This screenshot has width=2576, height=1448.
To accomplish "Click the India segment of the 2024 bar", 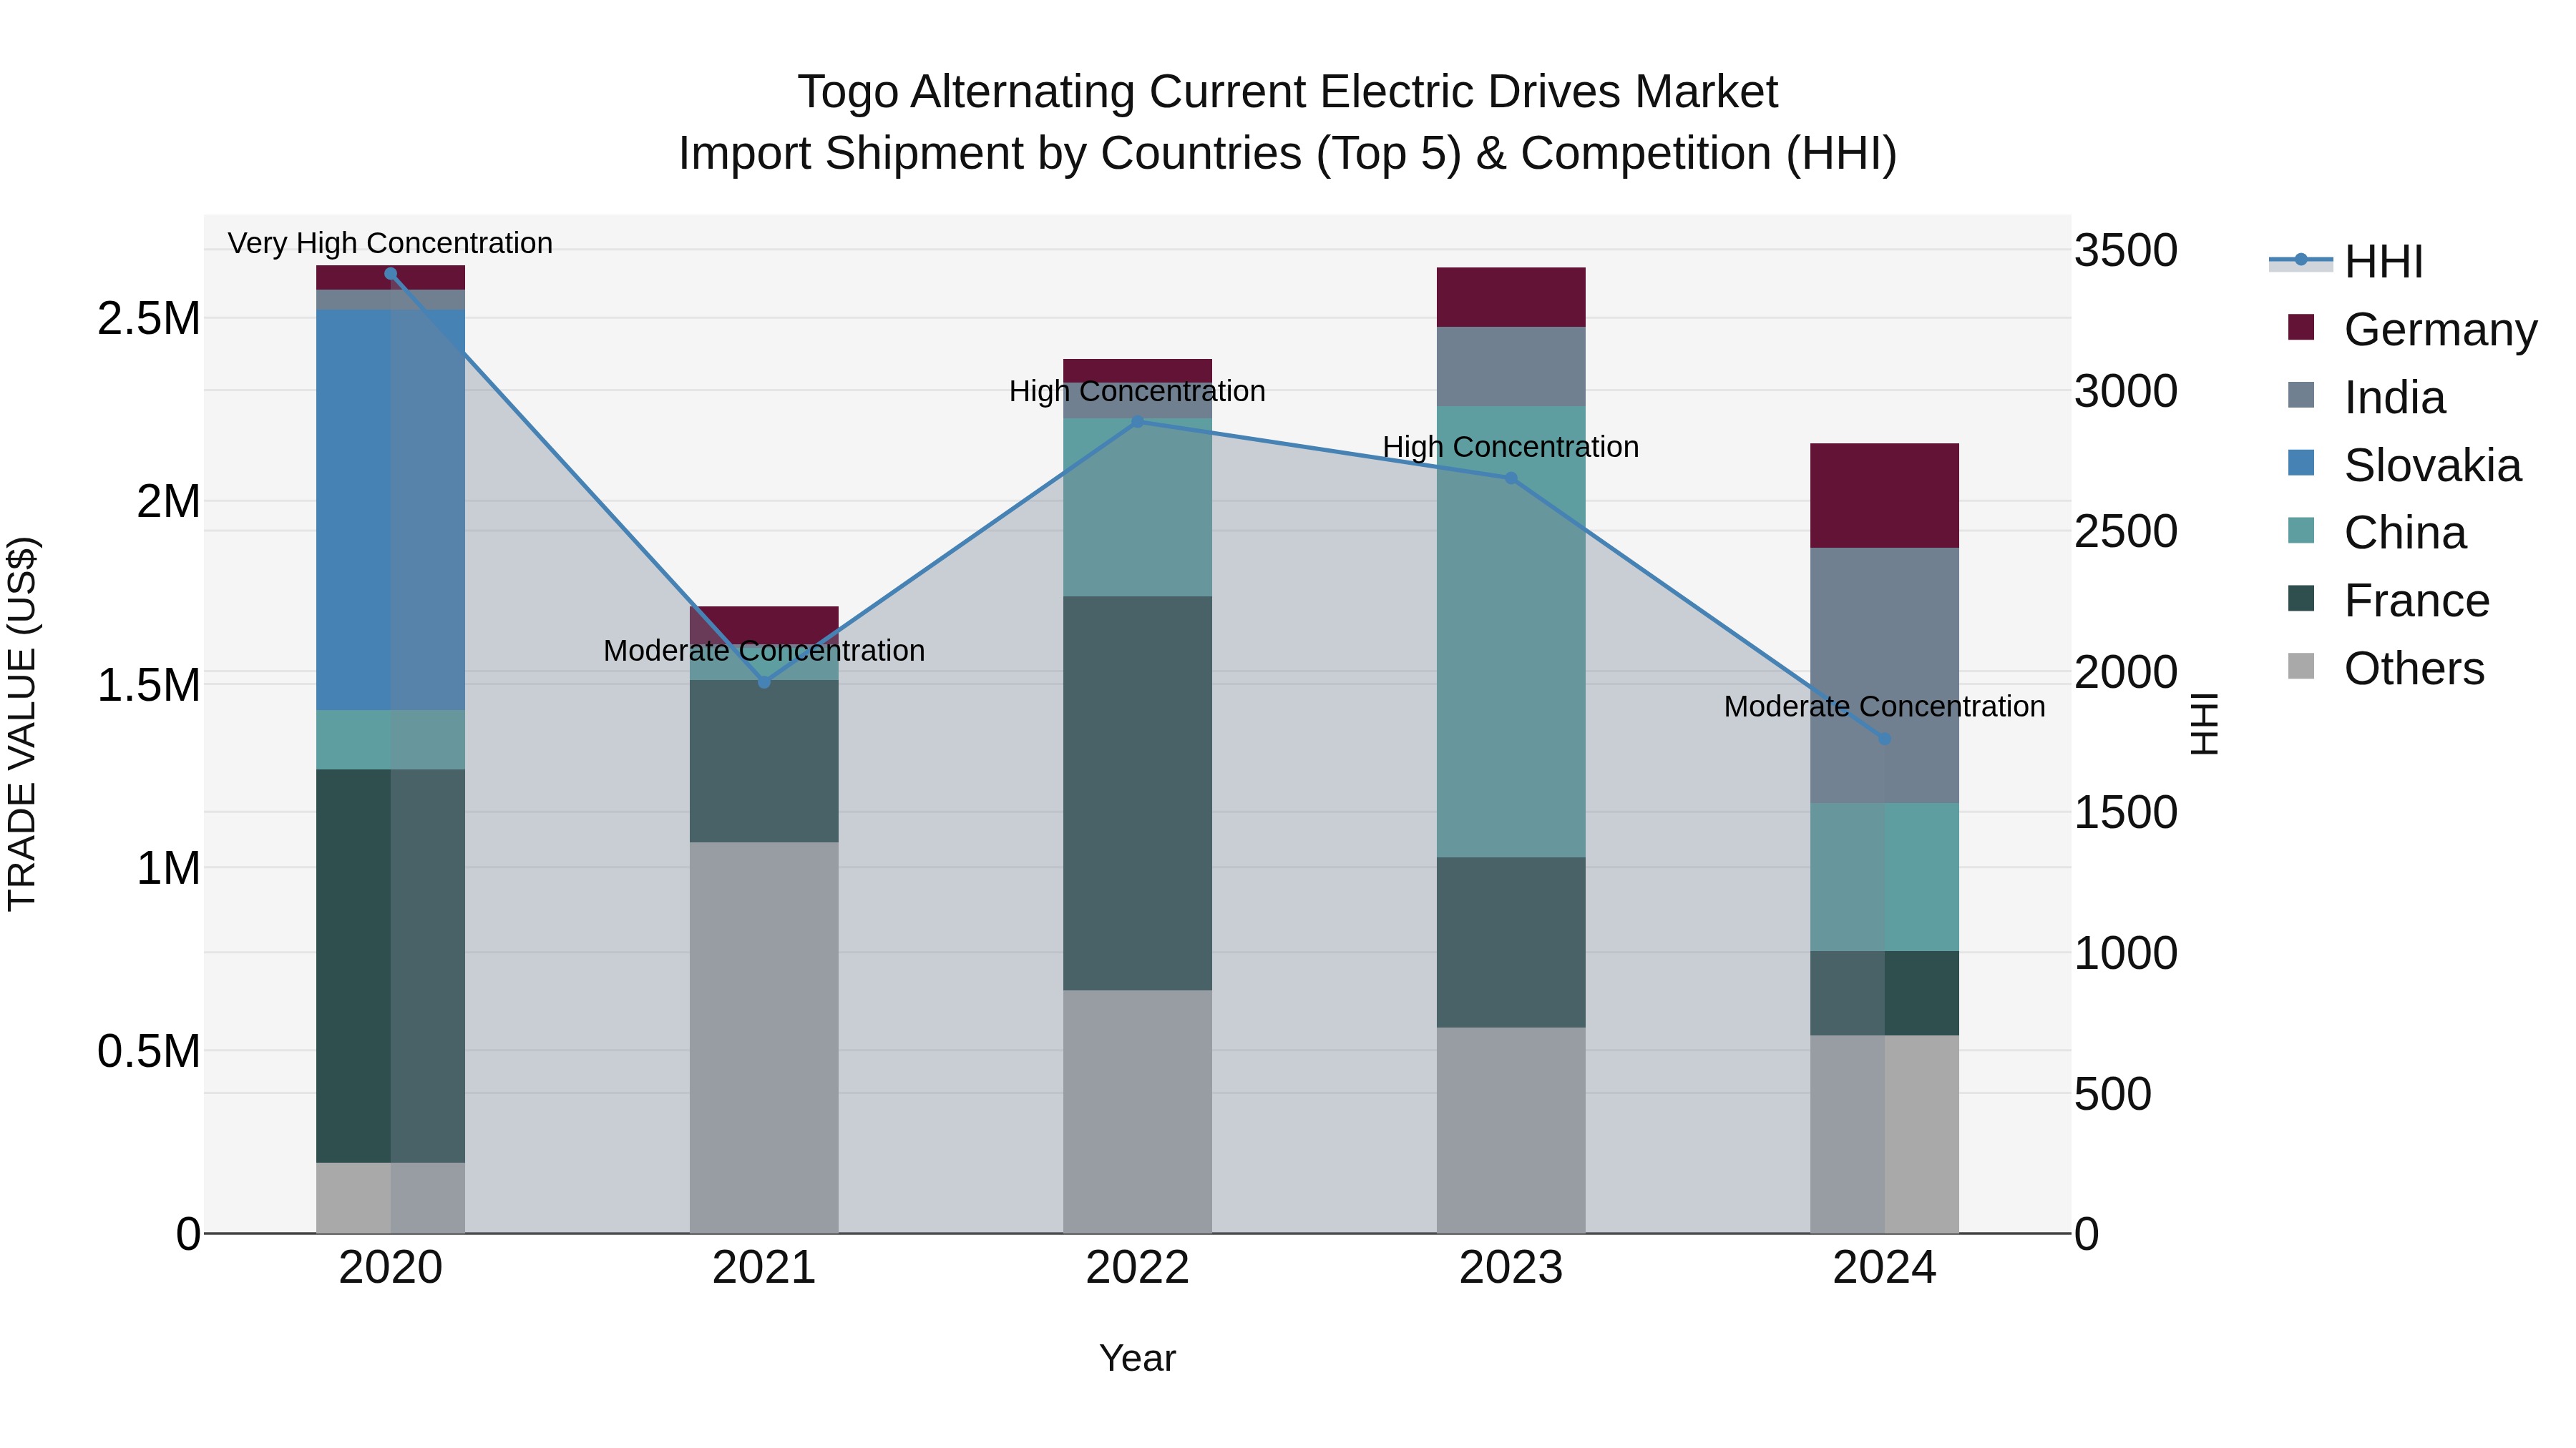I will pyautogui.click(x=1884, y=676).
